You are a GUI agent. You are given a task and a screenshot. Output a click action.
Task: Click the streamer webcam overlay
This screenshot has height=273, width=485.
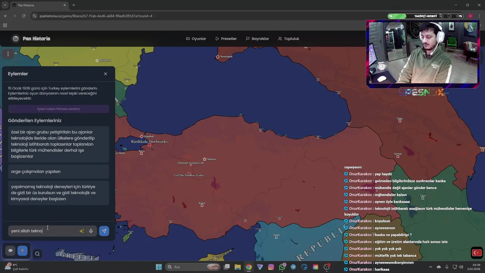[422, 52]
